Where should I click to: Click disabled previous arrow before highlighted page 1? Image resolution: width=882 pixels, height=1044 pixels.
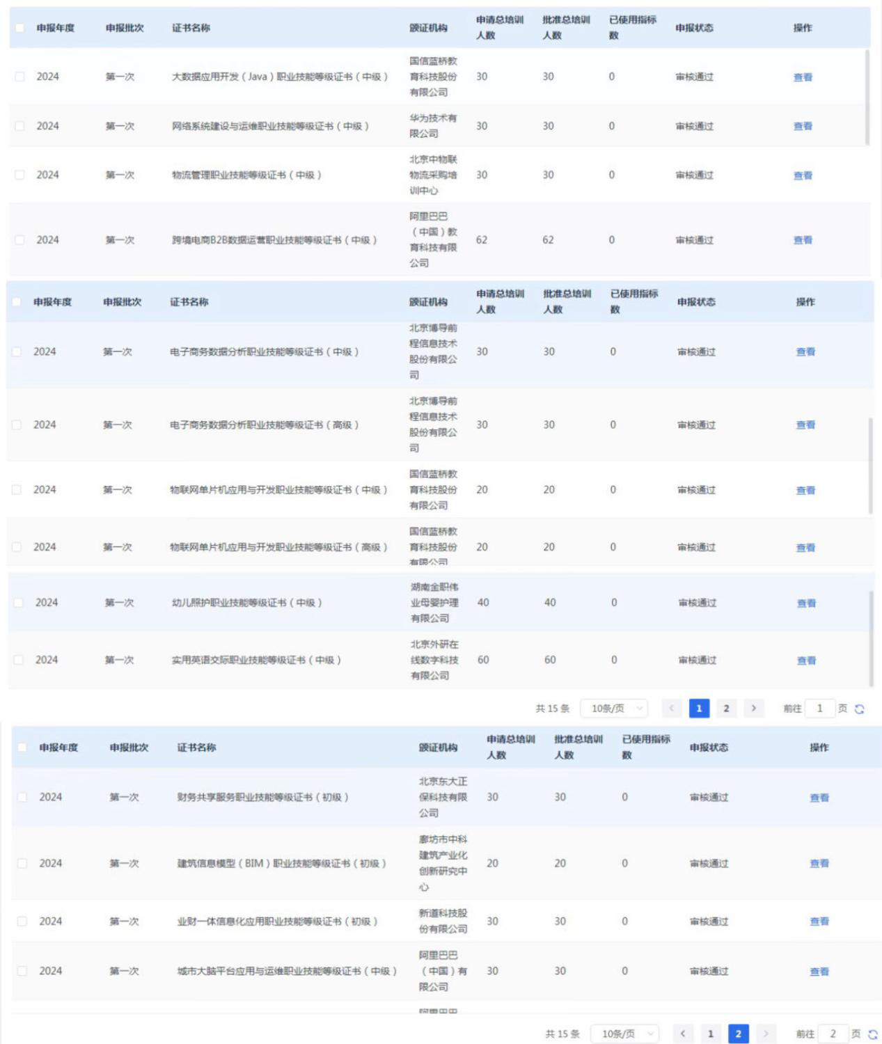coord(672,709)
